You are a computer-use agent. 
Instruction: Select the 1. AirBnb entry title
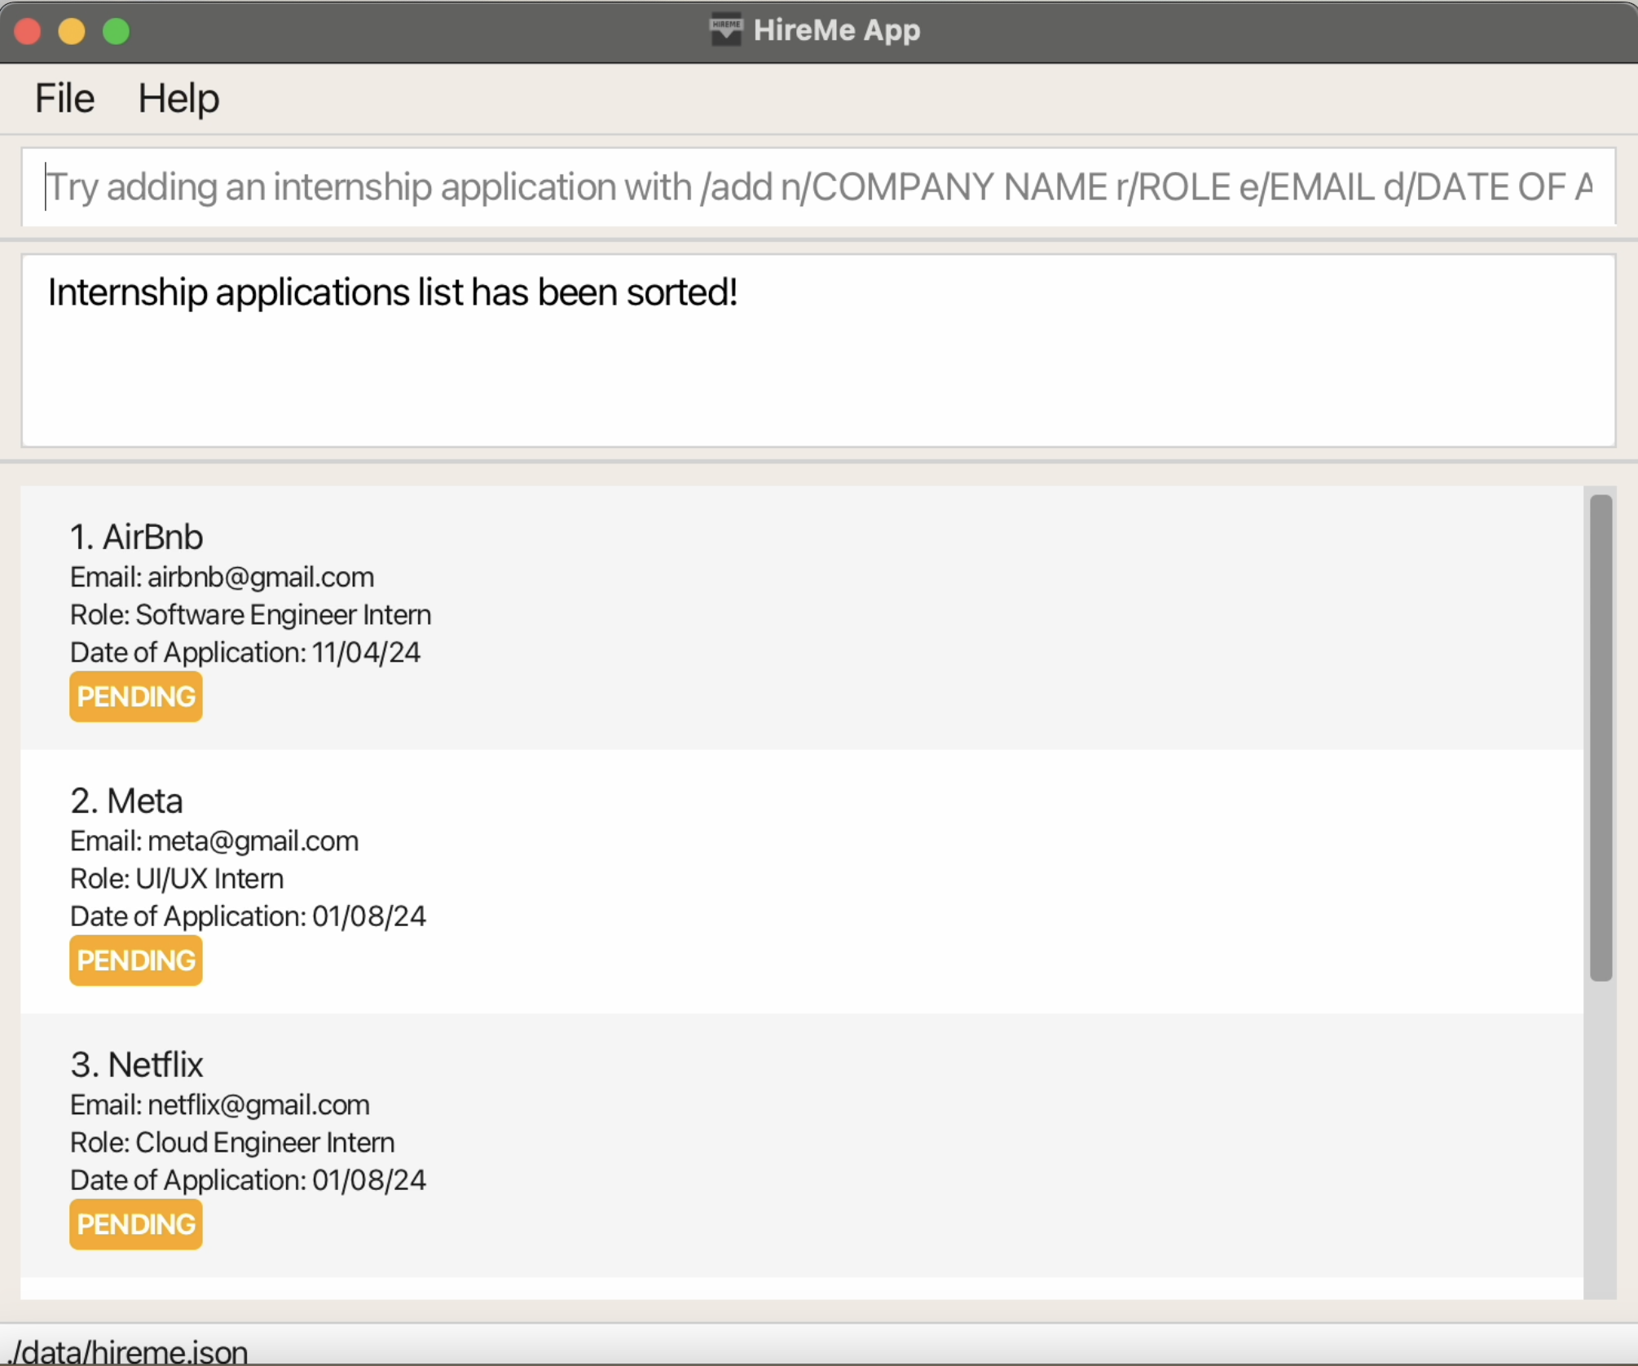137,537
